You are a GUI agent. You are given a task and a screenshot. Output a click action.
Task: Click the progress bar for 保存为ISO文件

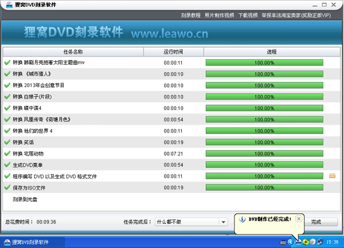point(264,187)
